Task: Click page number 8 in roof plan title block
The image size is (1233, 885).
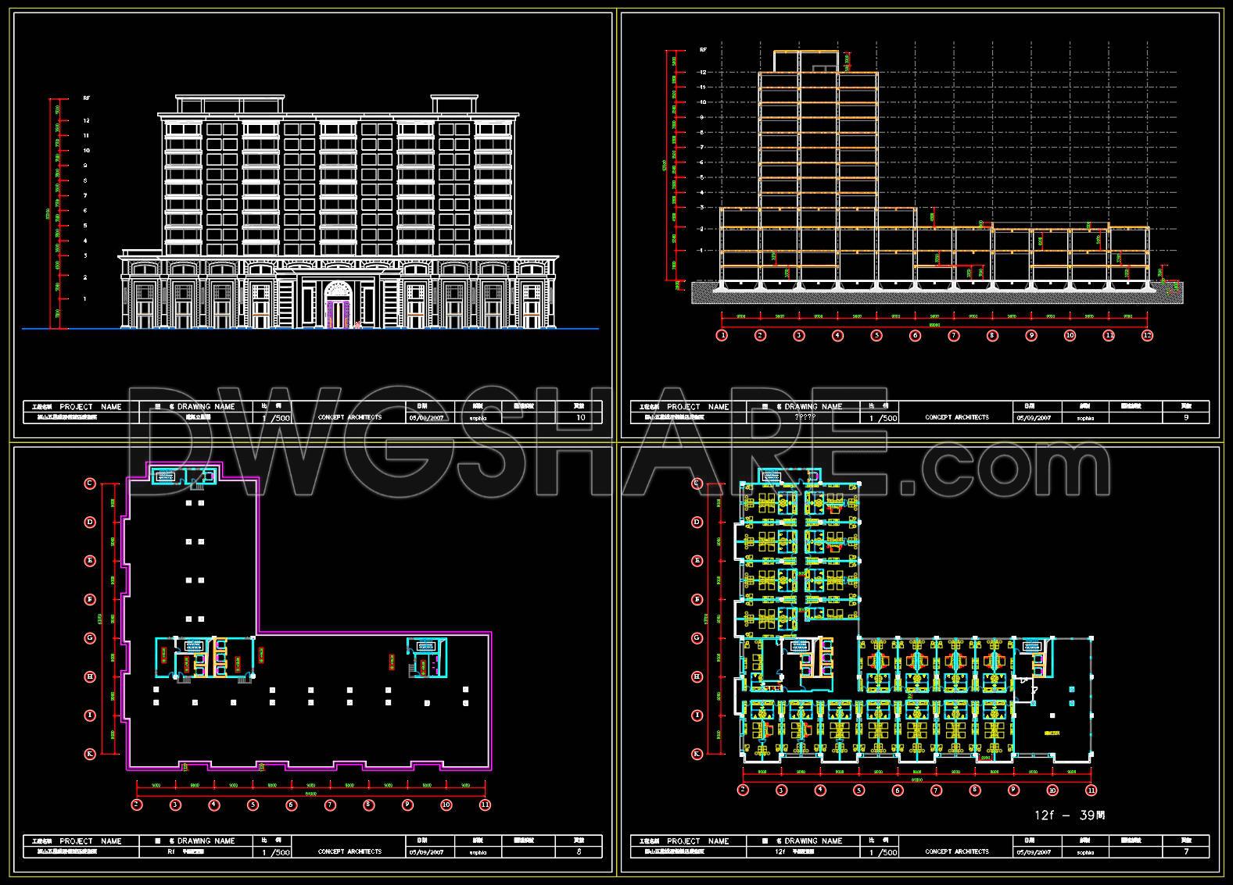Action: [x=579, y=852]
